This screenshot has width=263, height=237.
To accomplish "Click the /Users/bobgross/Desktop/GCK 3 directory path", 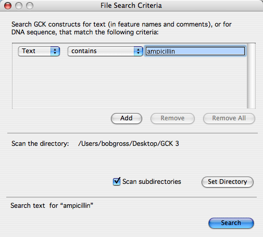I will click(129, 144).
